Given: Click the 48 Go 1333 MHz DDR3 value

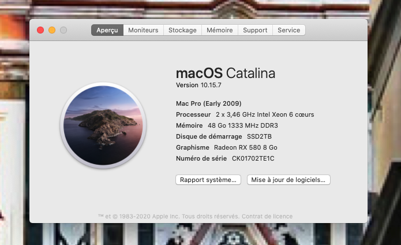Looking at the screenshot, I should coord(243,125).
